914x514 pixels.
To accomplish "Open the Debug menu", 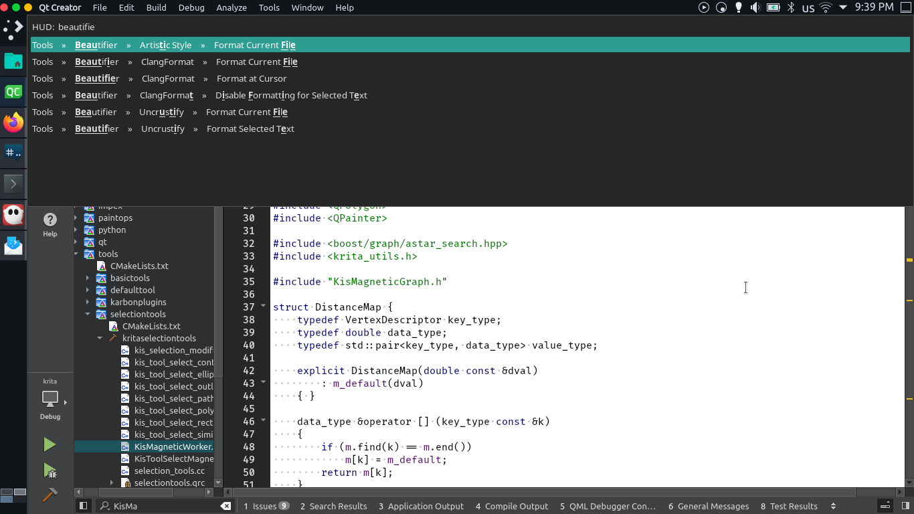I will 191,7.
